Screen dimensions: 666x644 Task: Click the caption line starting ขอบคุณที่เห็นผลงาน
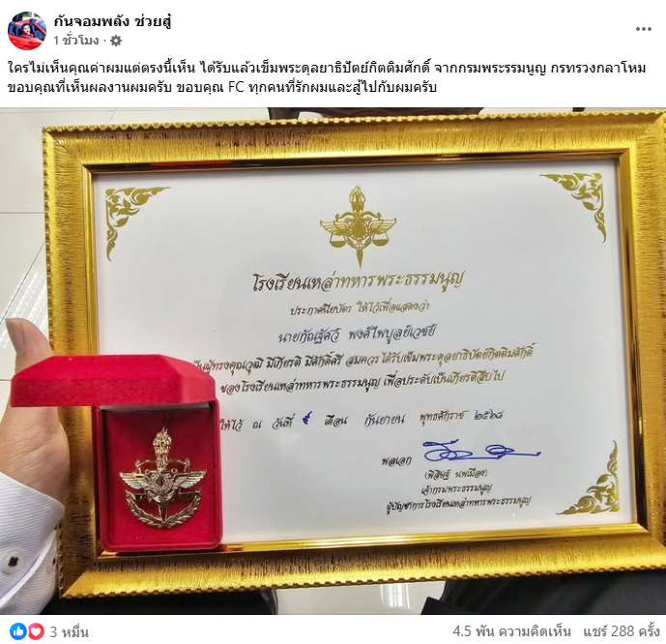pyautogui.click(x=222, y=87)
